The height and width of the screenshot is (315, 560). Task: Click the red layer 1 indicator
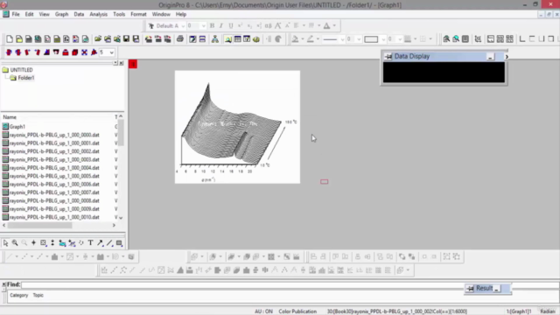tap(133, 64)
